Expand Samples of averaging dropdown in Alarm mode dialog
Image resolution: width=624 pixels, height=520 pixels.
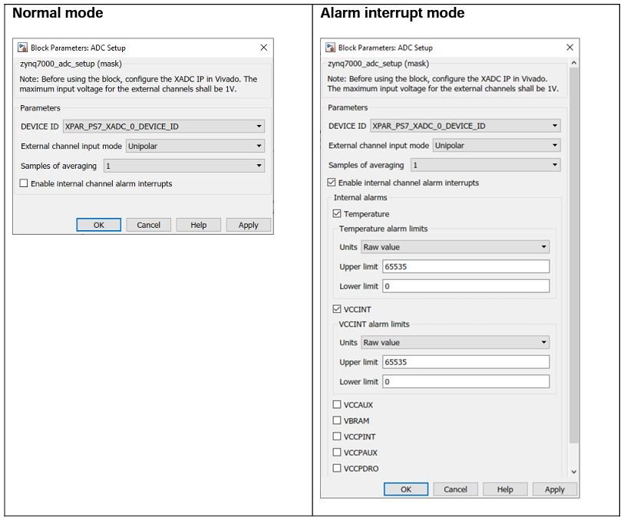[x=485, y=165]
